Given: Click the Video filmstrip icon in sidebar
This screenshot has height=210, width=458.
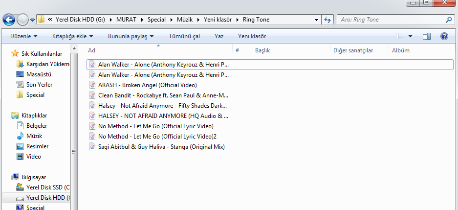Looking at the screenshot, I should [20, 157].
